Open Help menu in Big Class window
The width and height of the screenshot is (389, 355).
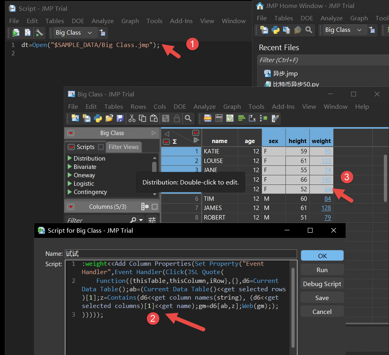tap(362, 107)
